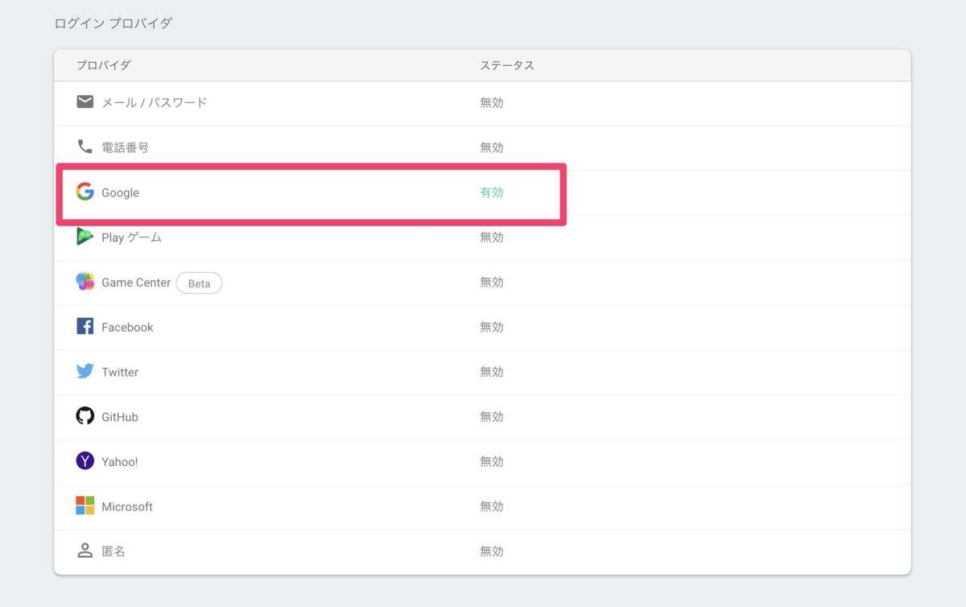This screenshot has height=607, width=966.
Task: Select the ステータス column header
Action: (x=508, y=65)
